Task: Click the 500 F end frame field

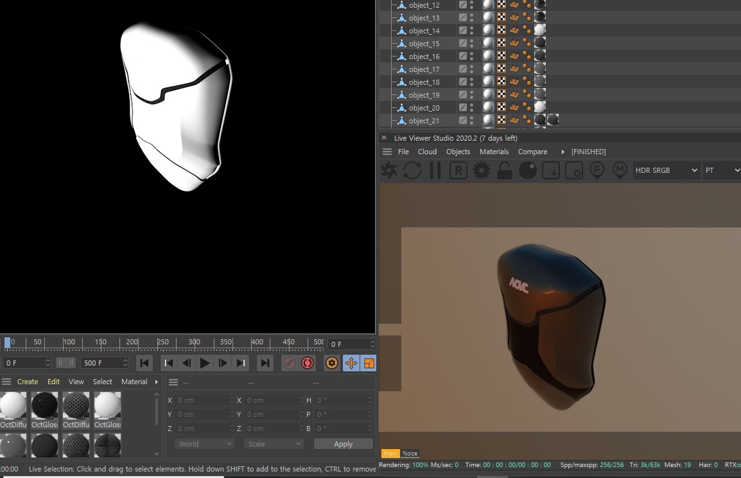Action: 105,362
